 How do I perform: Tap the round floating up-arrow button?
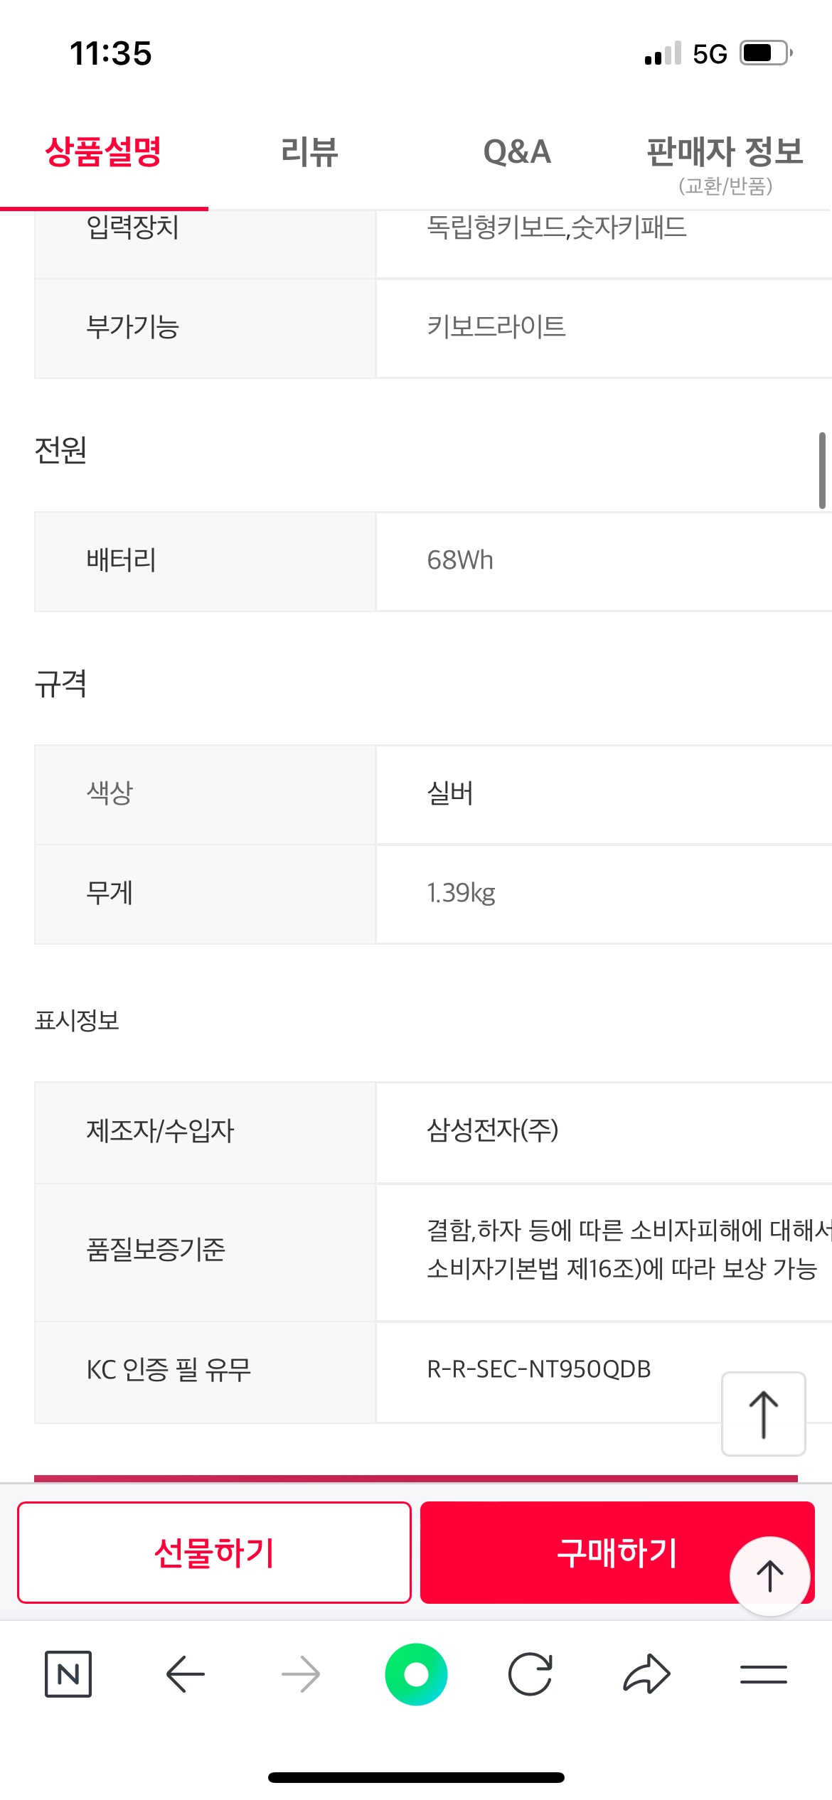click(770, 1576)
